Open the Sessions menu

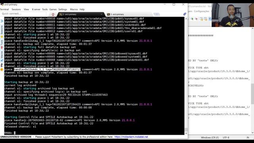(x=16, y=10)
